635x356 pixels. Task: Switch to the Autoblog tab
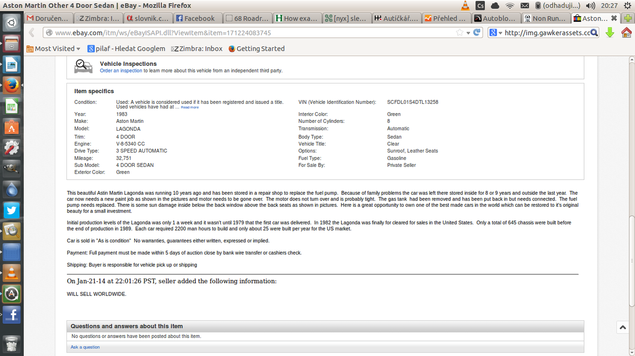click(x=495, y=18)
